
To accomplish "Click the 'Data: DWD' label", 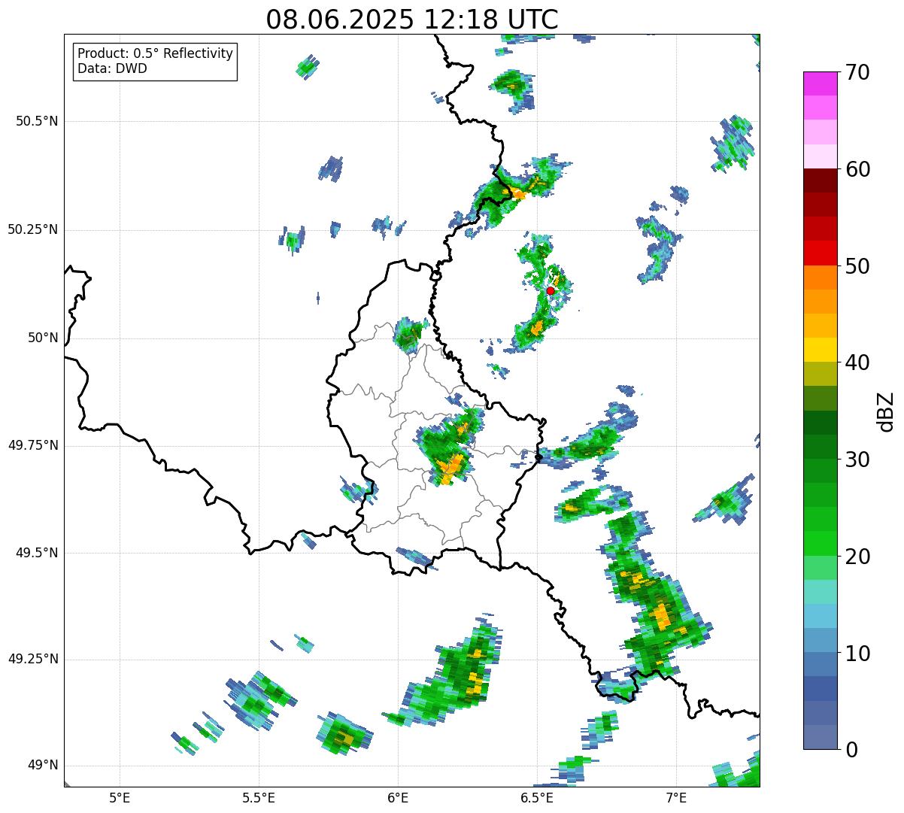I will coord(112,69).
